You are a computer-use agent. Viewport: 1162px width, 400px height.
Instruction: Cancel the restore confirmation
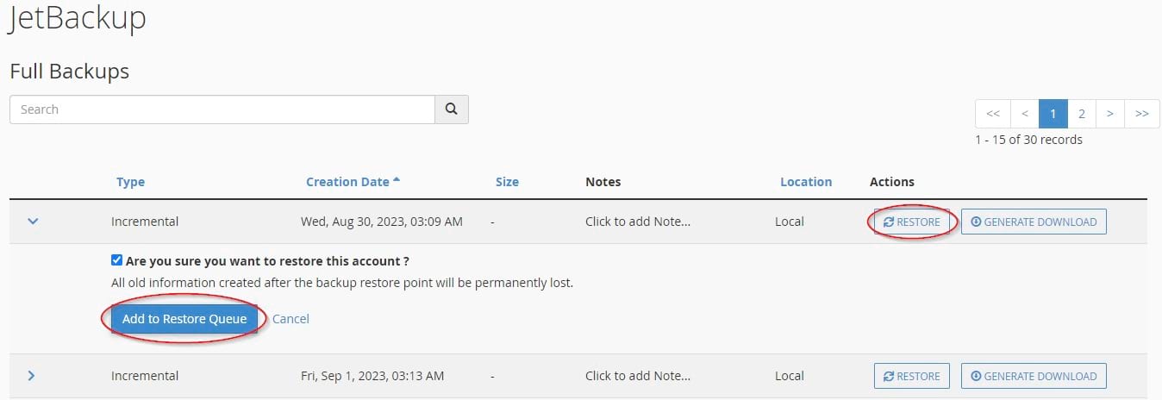pos(290,319)
